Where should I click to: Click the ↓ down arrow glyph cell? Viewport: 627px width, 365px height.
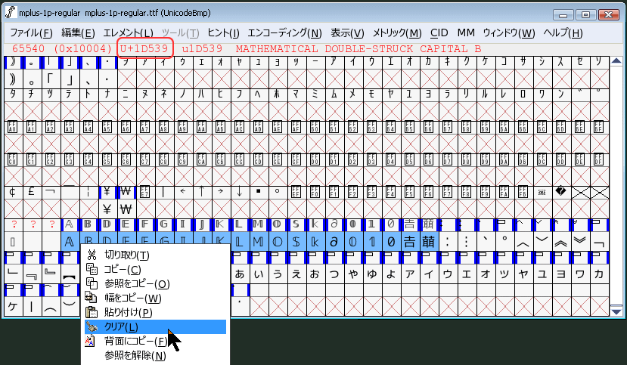(239, 192)
